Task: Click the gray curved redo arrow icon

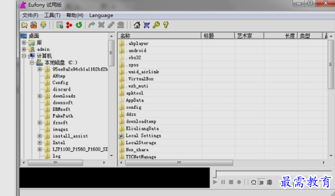Action: tap(92, 25)
